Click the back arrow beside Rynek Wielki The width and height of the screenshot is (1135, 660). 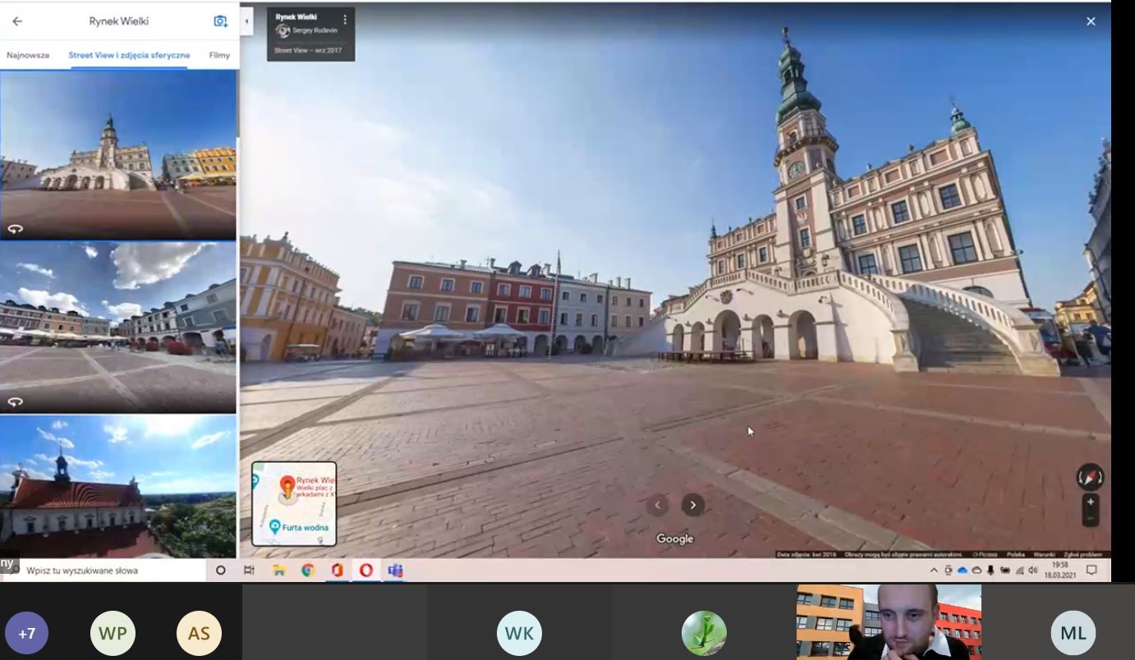pyautogui.click(x=17, y=21)
